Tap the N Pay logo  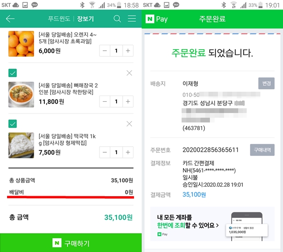point(157,19)
